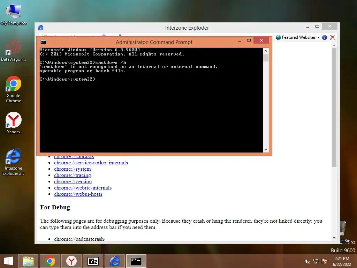Image resolution: width=357 pixels, height=268 pixels.
Task: Click the chrome://badcastcrash/ text
Action: [x=80, y=239]
